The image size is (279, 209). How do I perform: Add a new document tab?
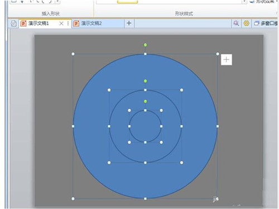(x=129, y=23)
